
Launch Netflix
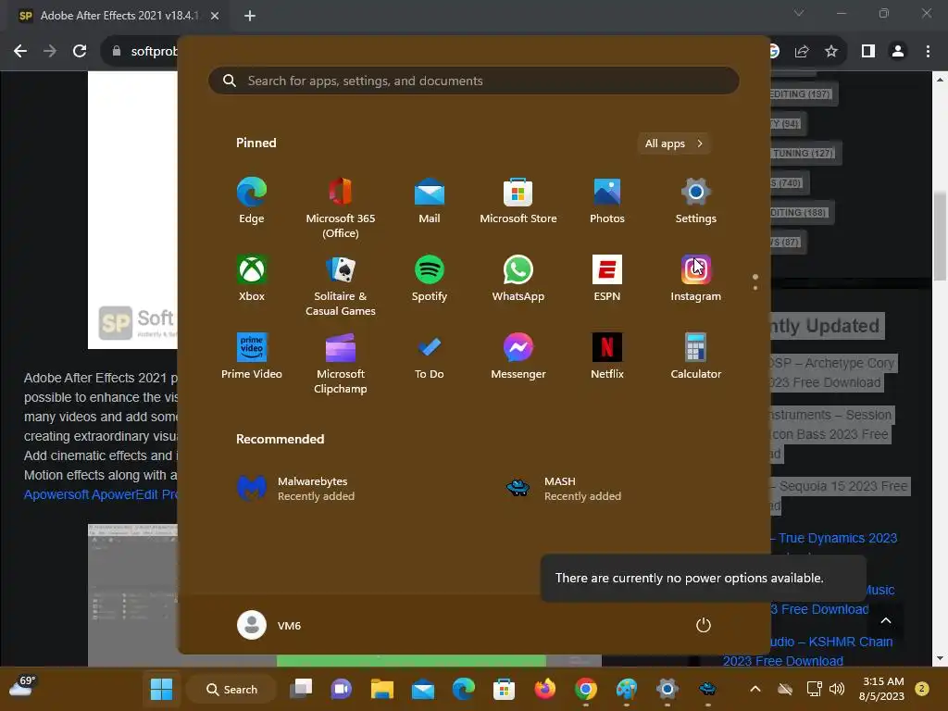point(607,356)
